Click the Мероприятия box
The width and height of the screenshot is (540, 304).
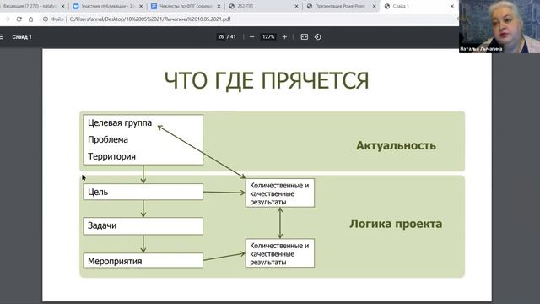pos(143,261)
